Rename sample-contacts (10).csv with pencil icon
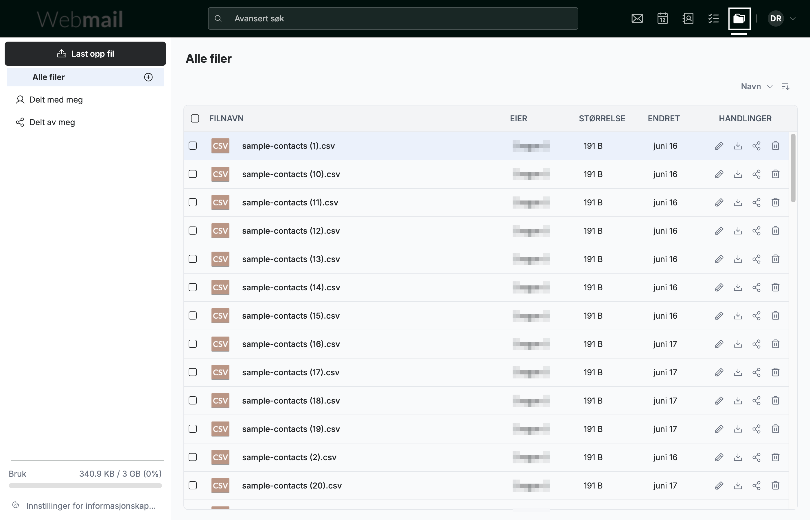The width and height of the screenshot is (810, 520). point(719,174)
